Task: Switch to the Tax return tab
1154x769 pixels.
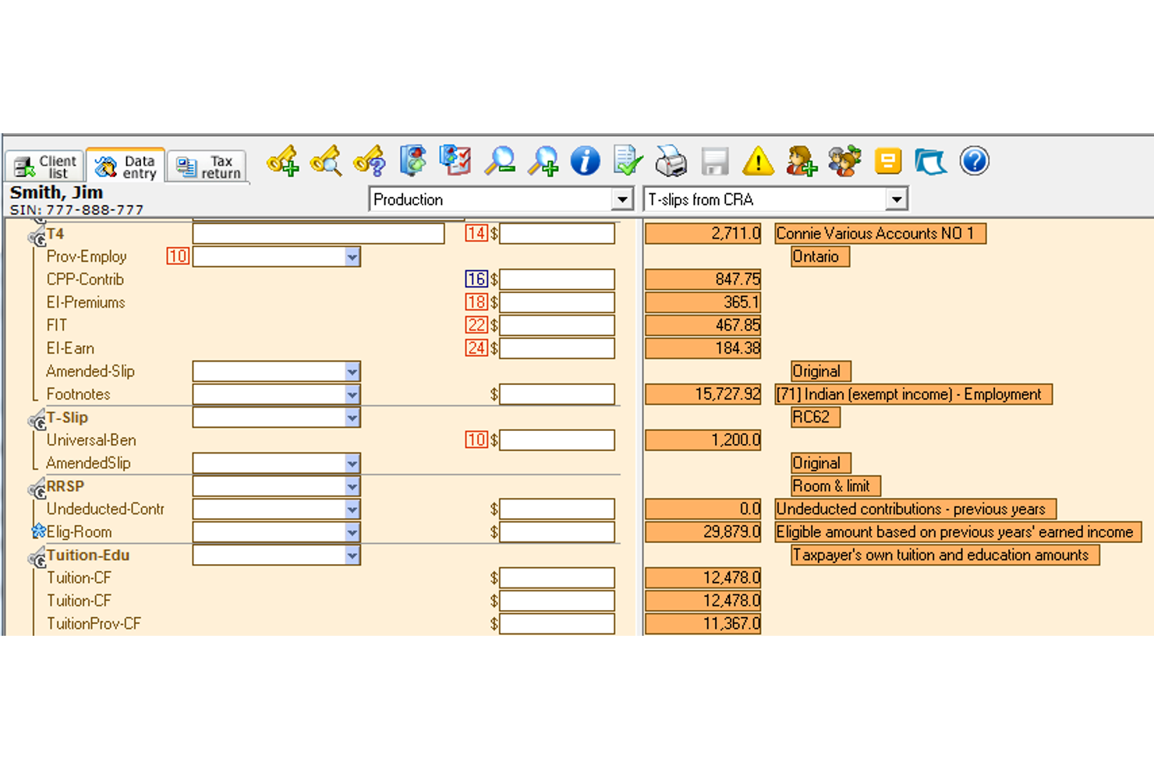Action: [207, 167]
